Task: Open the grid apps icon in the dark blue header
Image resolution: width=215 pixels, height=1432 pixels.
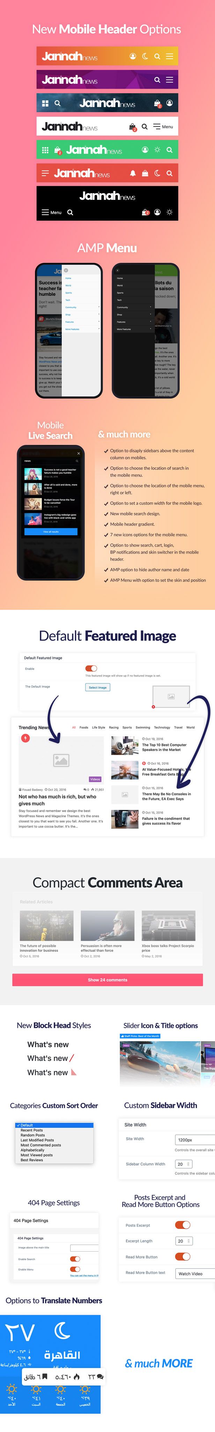Action: 45,103
